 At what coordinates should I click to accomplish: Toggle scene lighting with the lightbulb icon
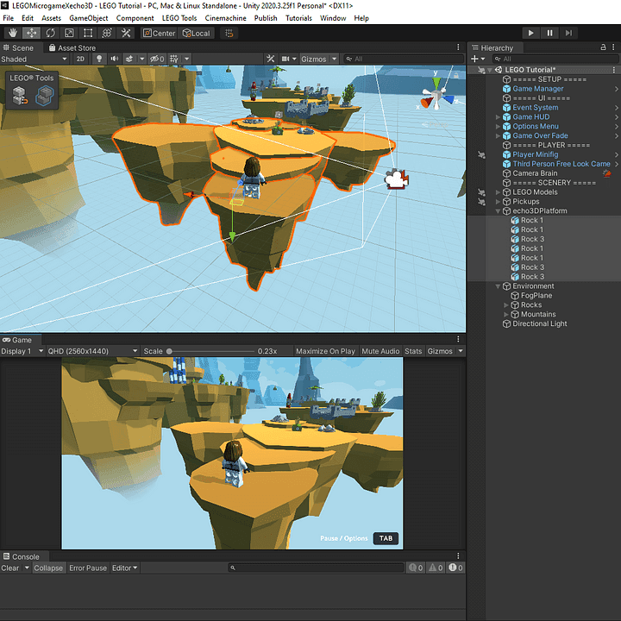tap(99, 59)
